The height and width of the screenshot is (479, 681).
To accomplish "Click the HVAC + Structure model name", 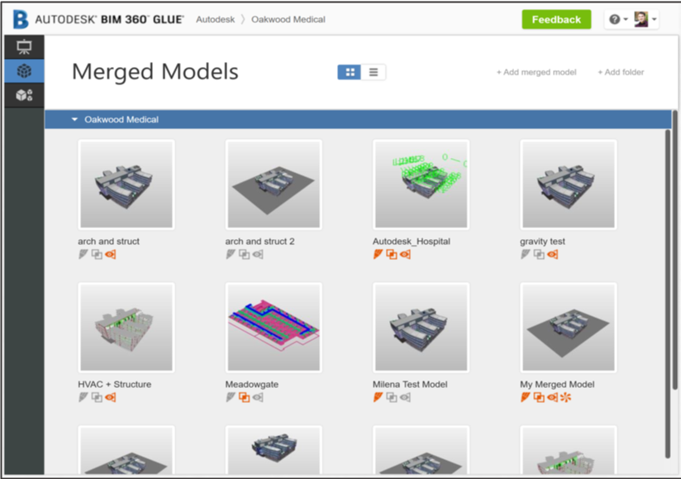I will click(115, 384).
